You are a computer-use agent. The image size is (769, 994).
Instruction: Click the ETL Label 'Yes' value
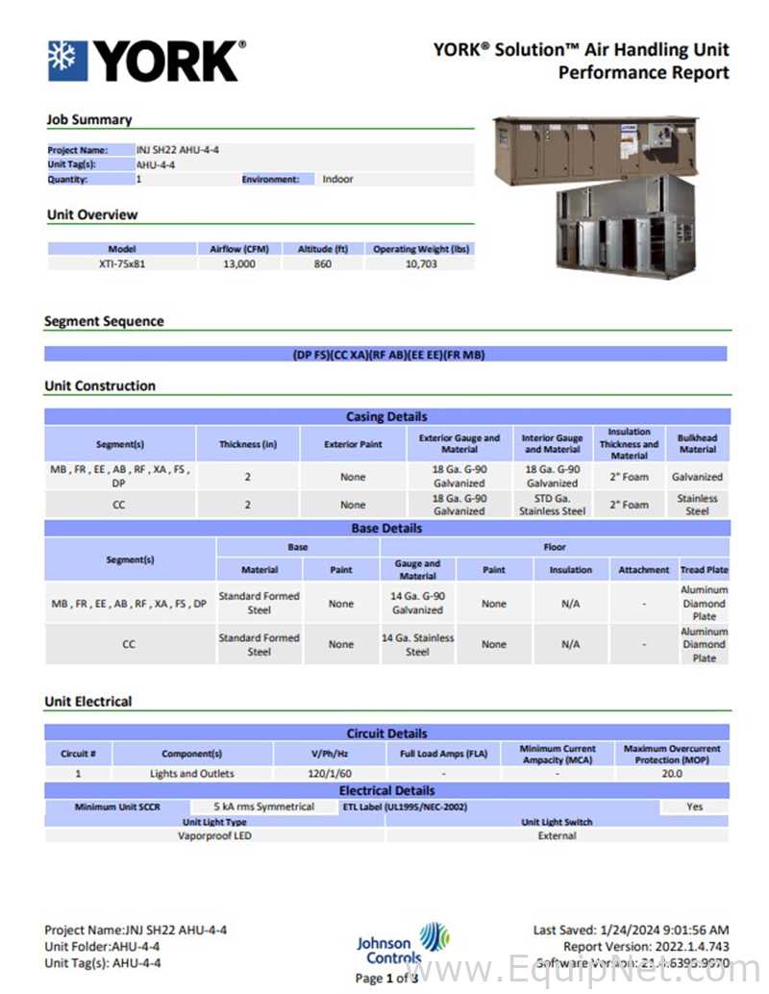695,807
